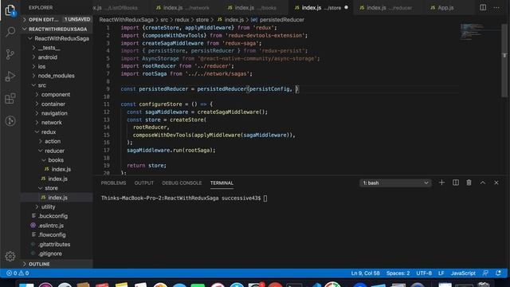Split the terminal pane
510x287 pixels.
pos(456,183)
